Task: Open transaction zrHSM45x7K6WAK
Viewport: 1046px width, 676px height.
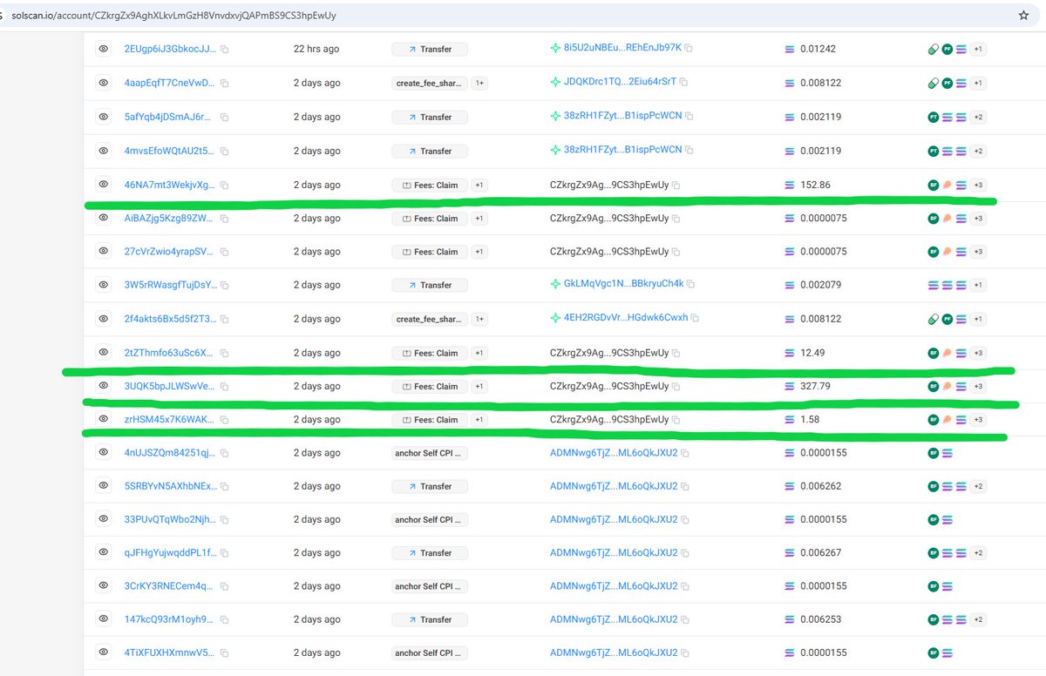Action: 168,420
